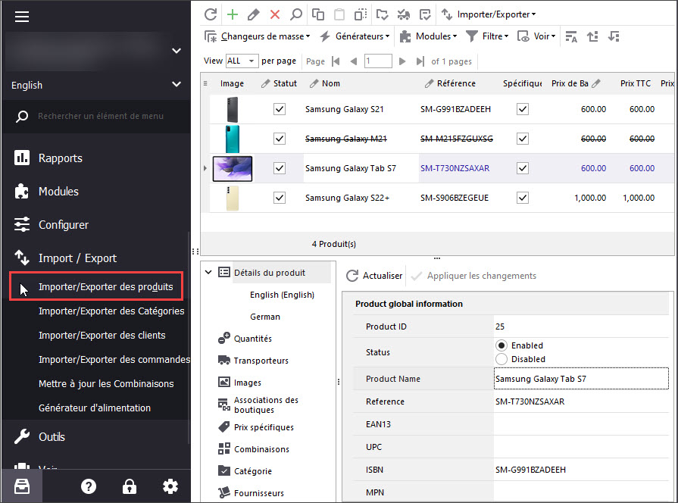Click the help question mark icon
Viewport: 678px width, 503px height.
click(x=89, y=486)
